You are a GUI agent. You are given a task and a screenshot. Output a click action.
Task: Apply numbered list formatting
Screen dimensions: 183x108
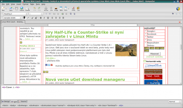click(54, 14)
